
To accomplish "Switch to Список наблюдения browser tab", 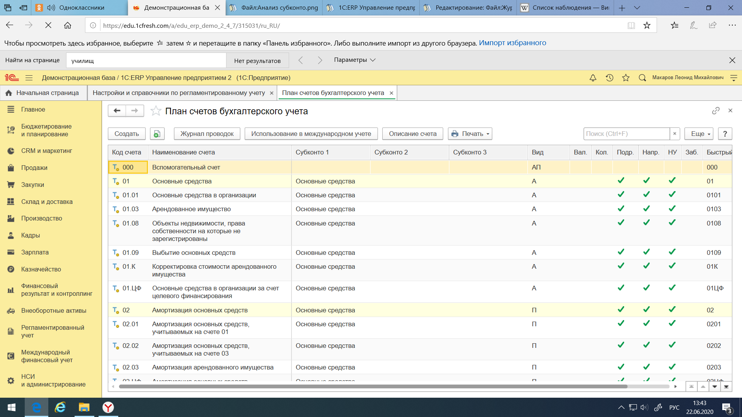I will pyautogui.click(x=565, y=8).
